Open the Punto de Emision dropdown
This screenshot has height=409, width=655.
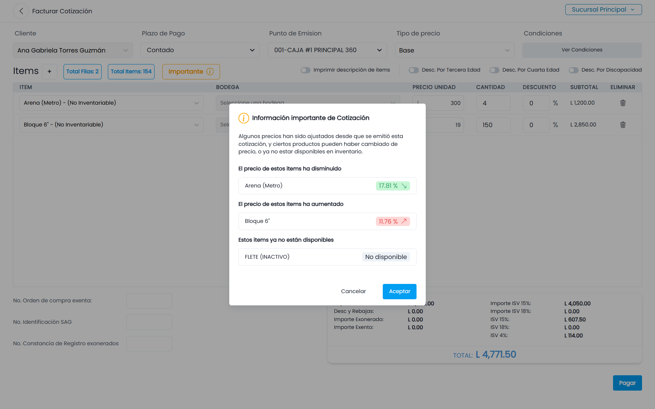[327, 50]
